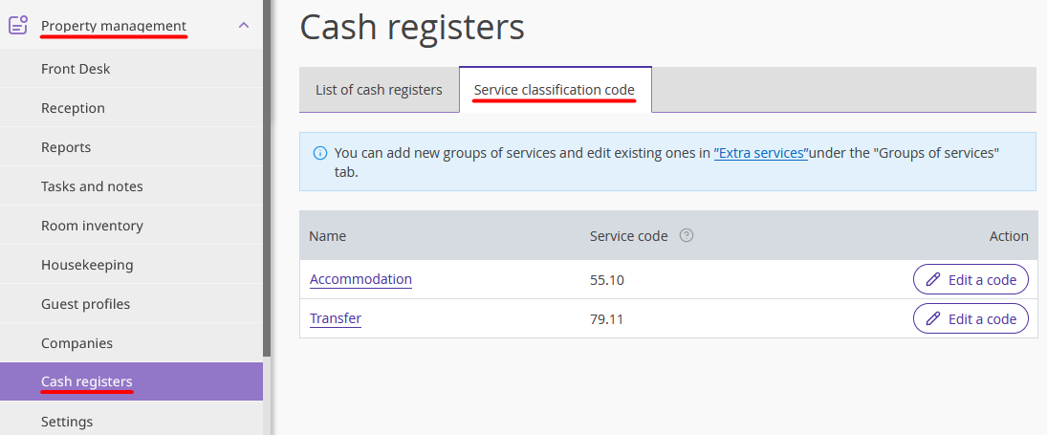The height and width of the screenshot is (435, 1047).
Task: Click the sidebar vertical scrollbar
Action: [267, 178]
